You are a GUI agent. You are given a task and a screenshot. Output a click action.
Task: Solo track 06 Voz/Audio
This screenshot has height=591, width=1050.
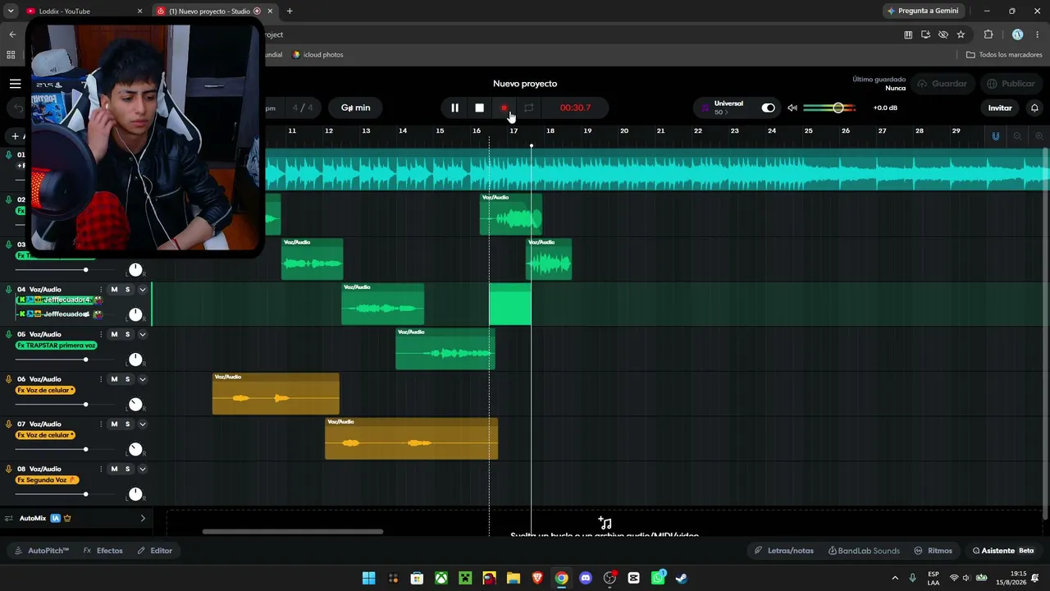click(x=127, y=379)
